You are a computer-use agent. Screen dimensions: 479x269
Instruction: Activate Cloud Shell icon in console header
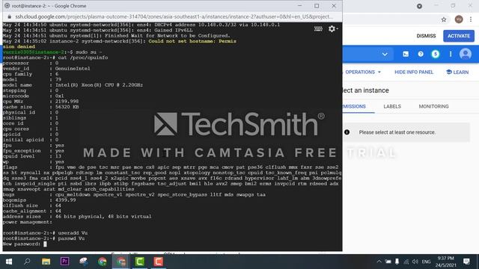406,55
